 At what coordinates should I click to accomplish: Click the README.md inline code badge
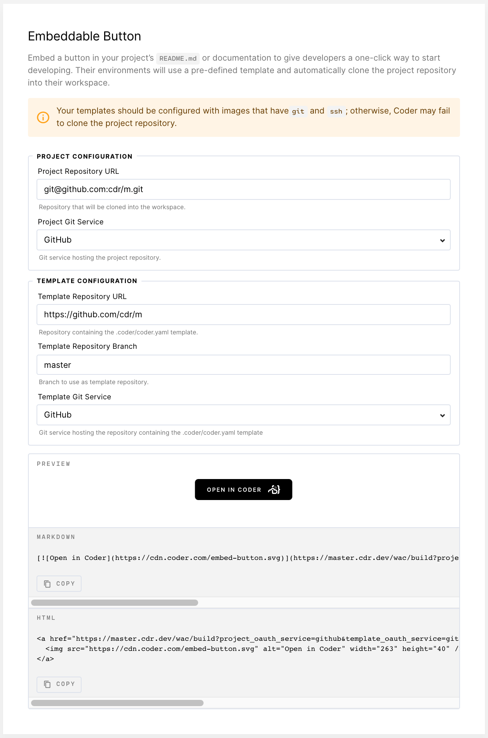pyautogui.click(x=178, y=58)
